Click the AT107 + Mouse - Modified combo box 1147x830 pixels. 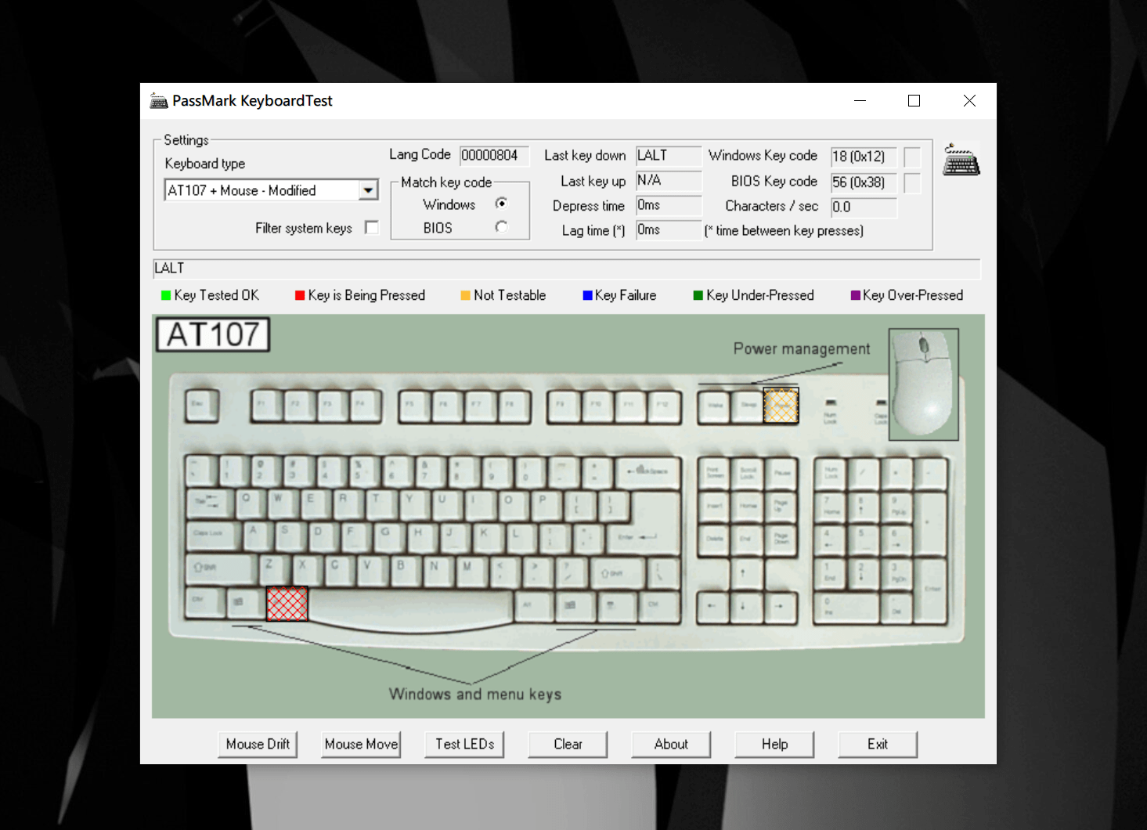pos(271,190)
